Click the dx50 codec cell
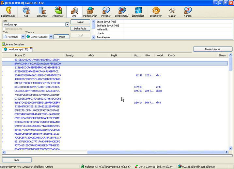 pos(159,91)
